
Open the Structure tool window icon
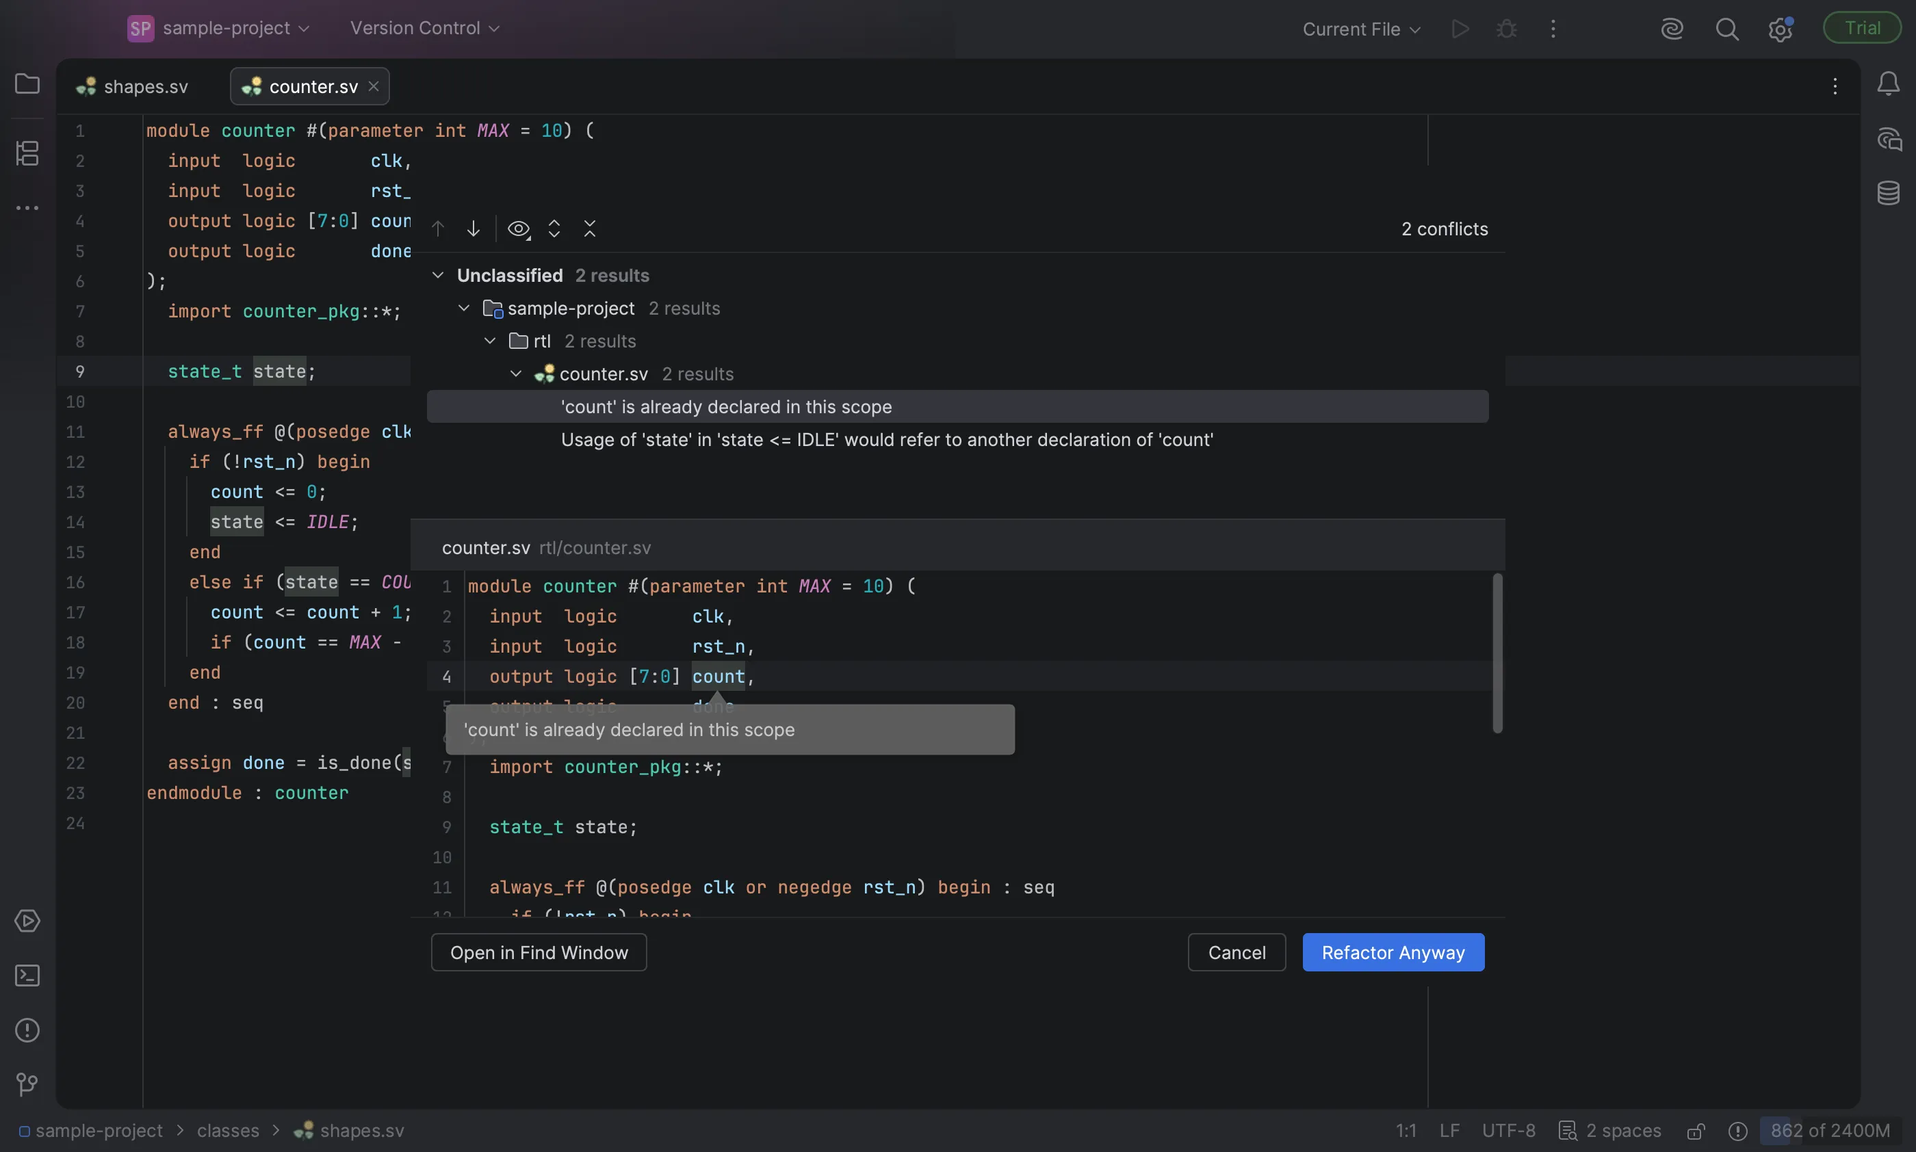tap(27, 153)
